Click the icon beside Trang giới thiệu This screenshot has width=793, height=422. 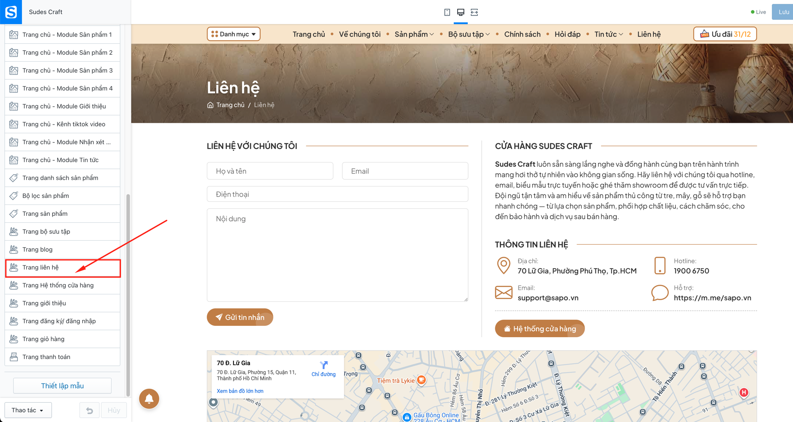click(14, 303)
